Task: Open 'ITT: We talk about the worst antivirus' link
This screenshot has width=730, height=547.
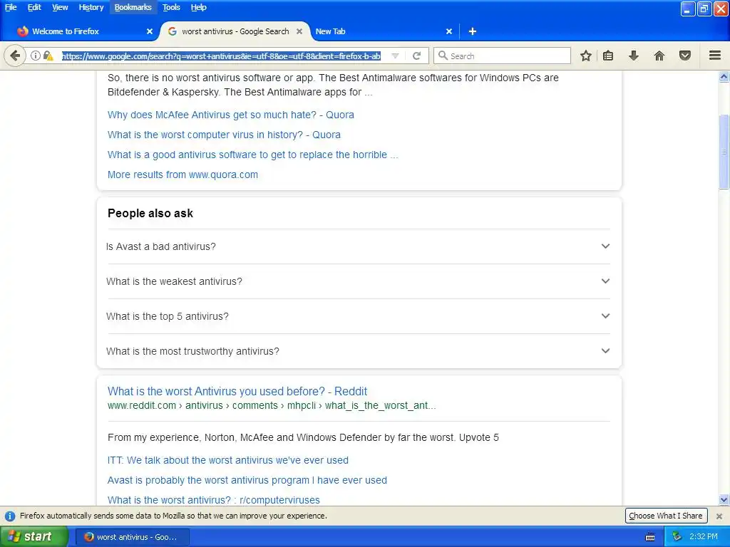Action: [x=227, y=461]
